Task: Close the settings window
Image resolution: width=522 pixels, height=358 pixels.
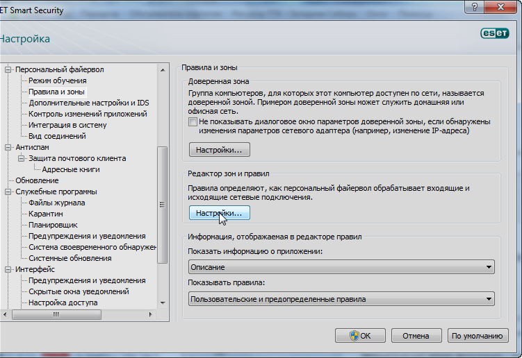Action: point(500,7)
